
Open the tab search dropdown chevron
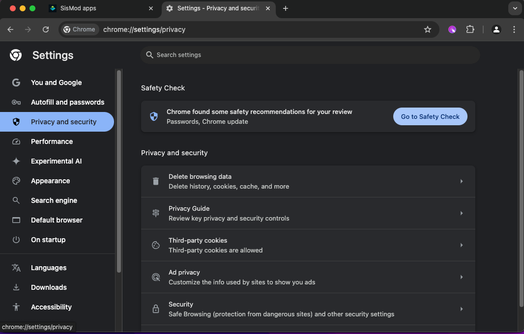[x=515, y=8]
